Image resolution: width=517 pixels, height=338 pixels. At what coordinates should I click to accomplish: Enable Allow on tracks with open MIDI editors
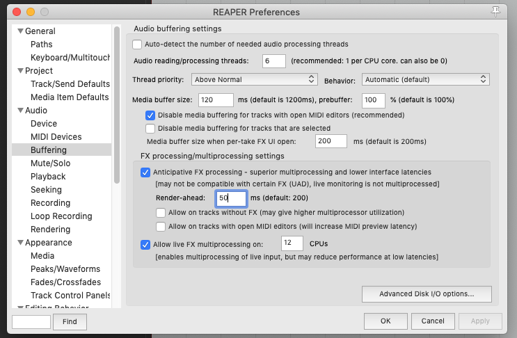tap(161, 227)
